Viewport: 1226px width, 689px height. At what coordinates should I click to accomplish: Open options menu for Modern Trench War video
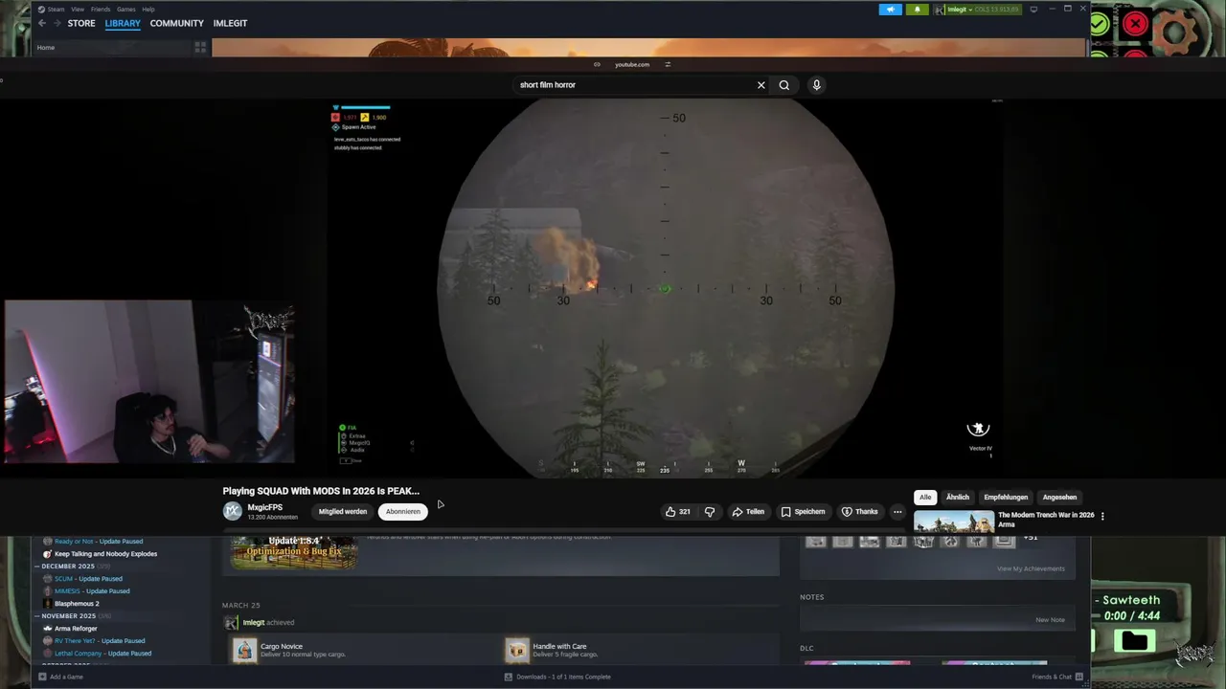tap(1102, 516)
